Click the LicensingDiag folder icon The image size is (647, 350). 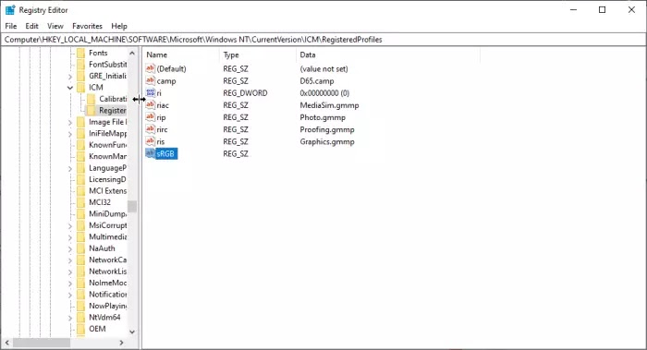(x=81, y=179)
